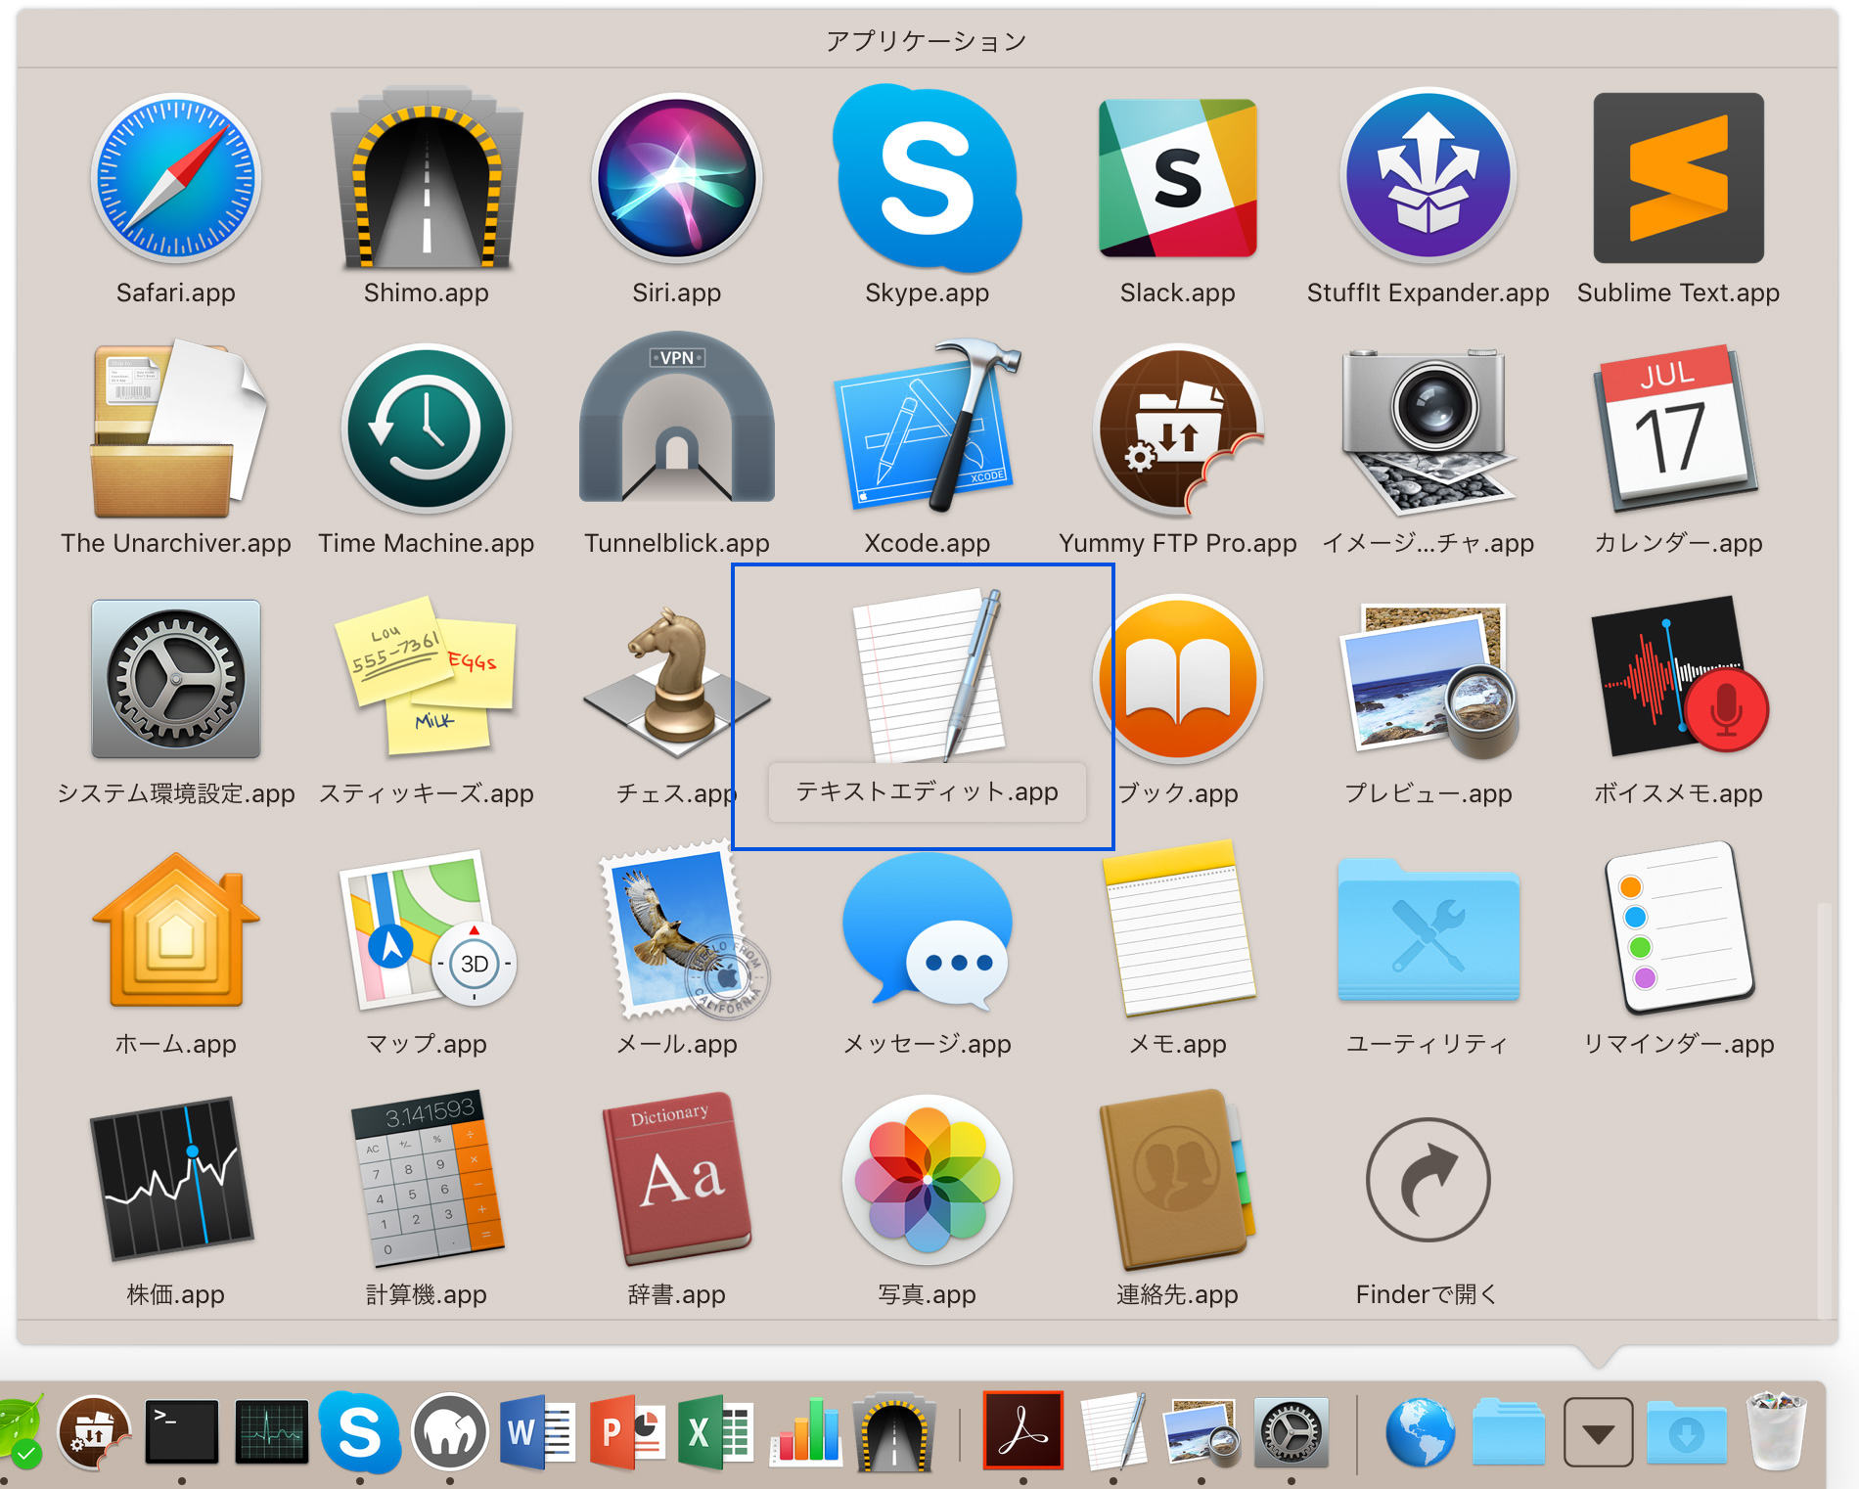Image resolution: width=1859 pixels, height=1489 pixels.
Task: Open ホーム.app house icon
Action: click(x=176, y=928)
